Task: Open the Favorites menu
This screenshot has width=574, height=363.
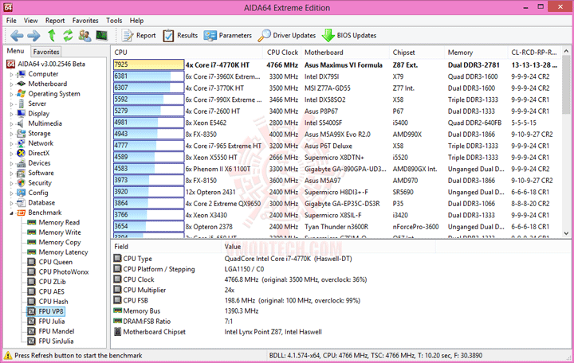Action: 85,21
